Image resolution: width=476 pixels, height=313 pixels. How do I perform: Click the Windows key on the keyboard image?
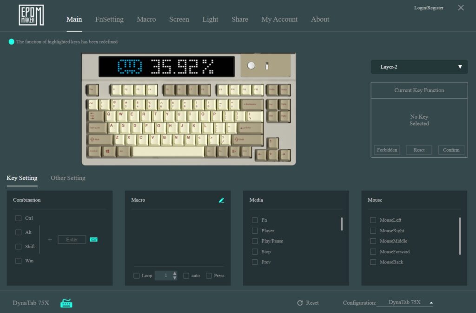(108, 152)
